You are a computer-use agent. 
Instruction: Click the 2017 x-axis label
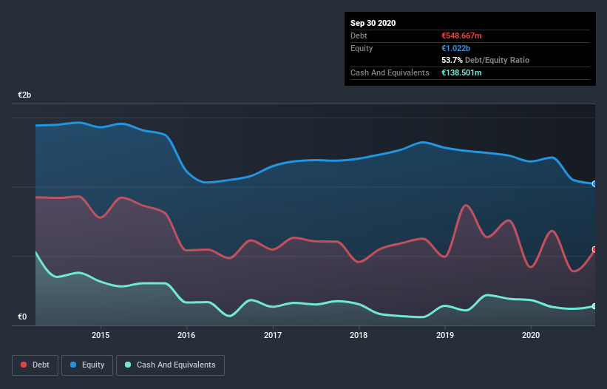click(x=273, y=335)
